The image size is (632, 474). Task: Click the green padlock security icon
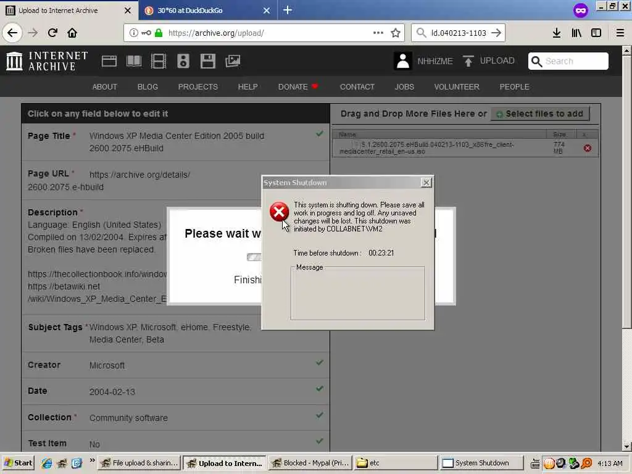[x=159, y=33]
